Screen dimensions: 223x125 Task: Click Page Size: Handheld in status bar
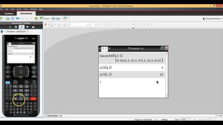pyautogui.click(x=143, y=120)
